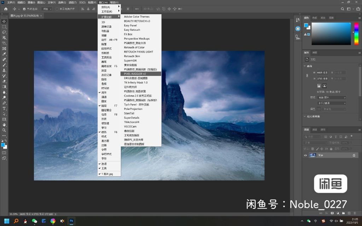Open the 工作区(K) submenu
Viewport: 362px width, 226px height.
[x=109, y=12]
